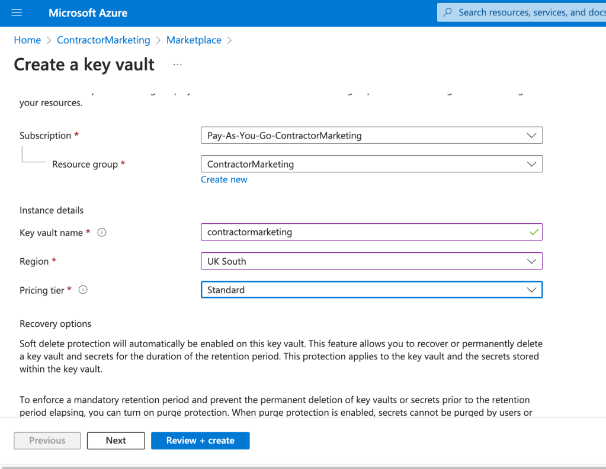Go to Home breadcrumb
Screen dimensions: 606x469
click(x=27, y=40)
